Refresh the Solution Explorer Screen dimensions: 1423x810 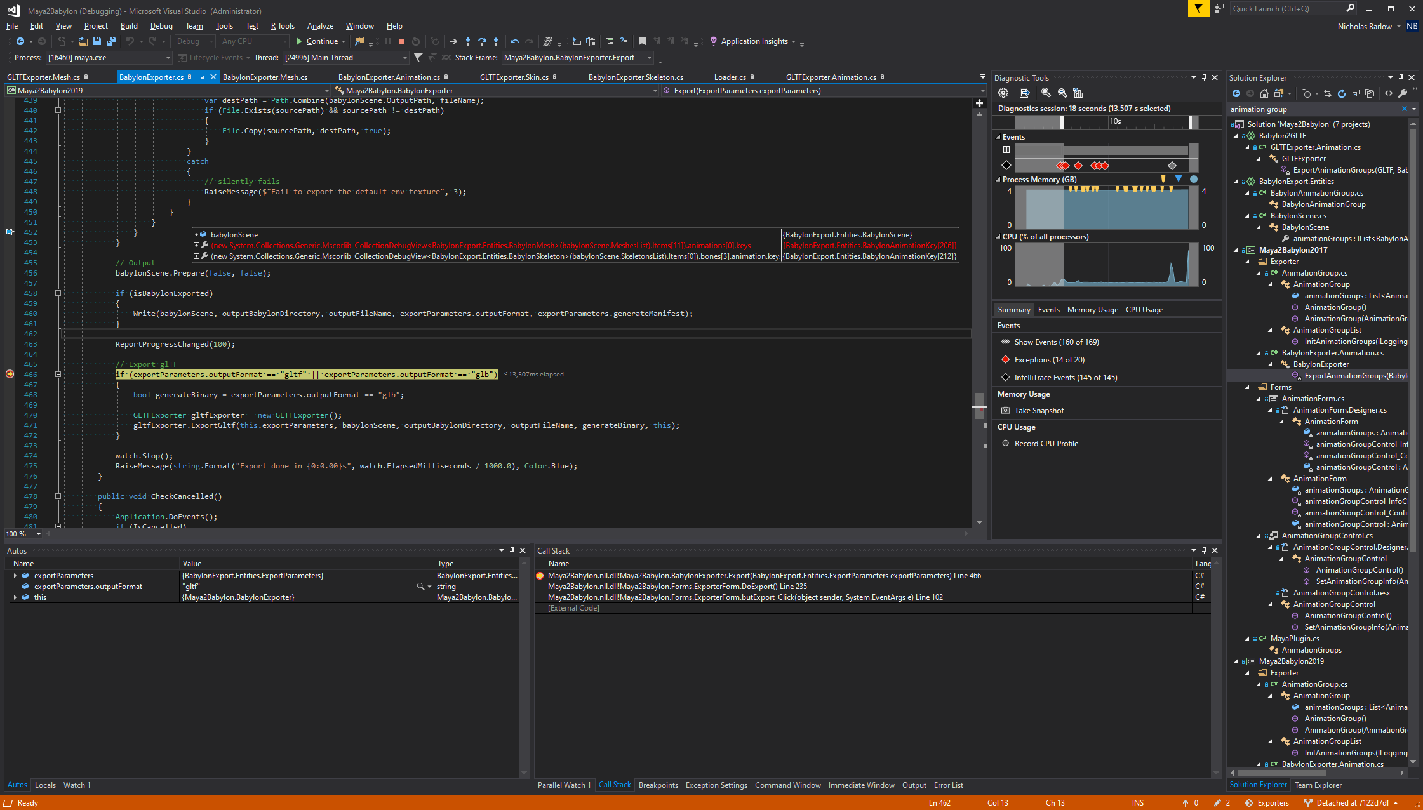coord(1341,93)
